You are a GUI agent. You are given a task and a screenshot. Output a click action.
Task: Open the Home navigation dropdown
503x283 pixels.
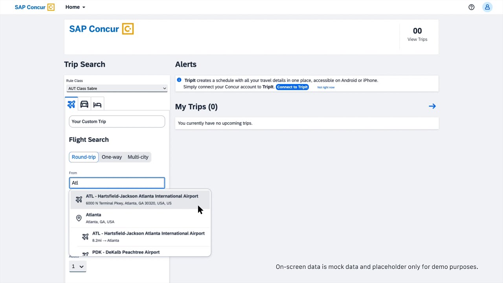[x=75, y=7]
